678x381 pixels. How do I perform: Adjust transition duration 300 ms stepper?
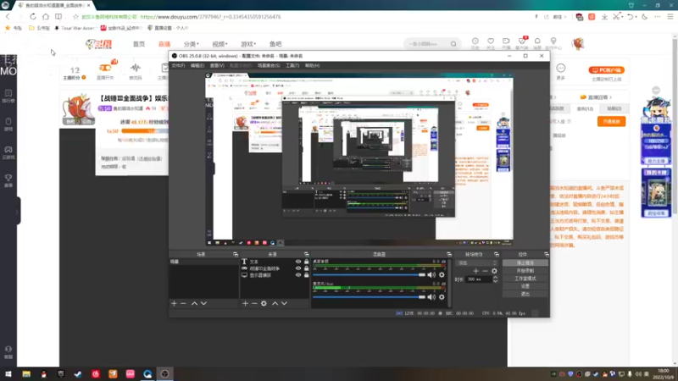(495, 279)
